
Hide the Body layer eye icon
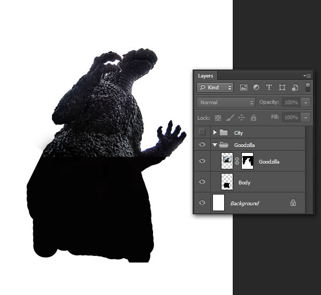tap(202, 182)
